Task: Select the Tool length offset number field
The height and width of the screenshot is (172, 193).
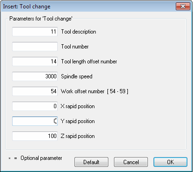Action: coord(35,62)
